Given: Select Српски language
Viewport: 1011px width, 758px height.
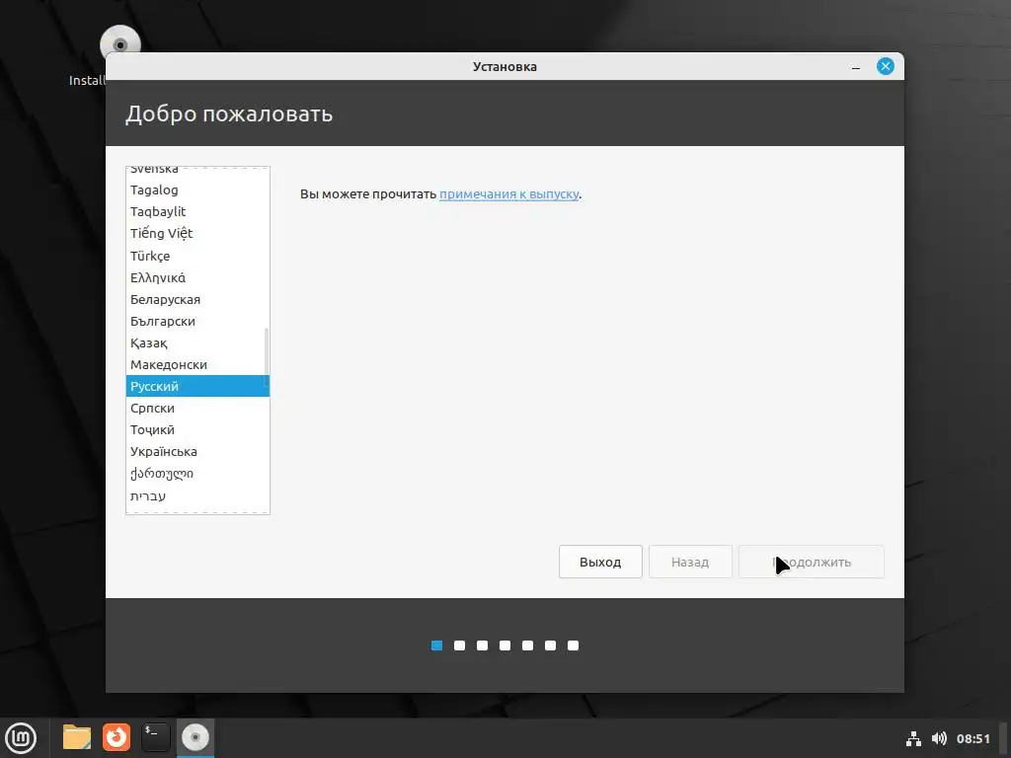Looking at the screenshot, I should (x=197, y=408).
